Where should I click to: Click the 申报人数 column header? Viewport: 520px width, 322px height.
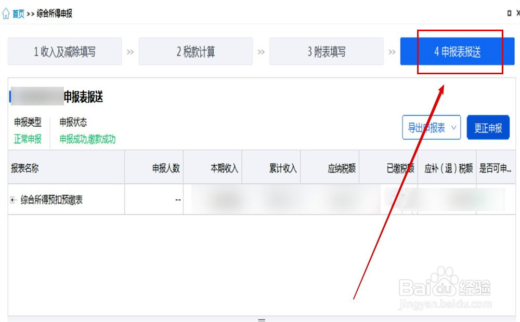click(x=165, y=166)
